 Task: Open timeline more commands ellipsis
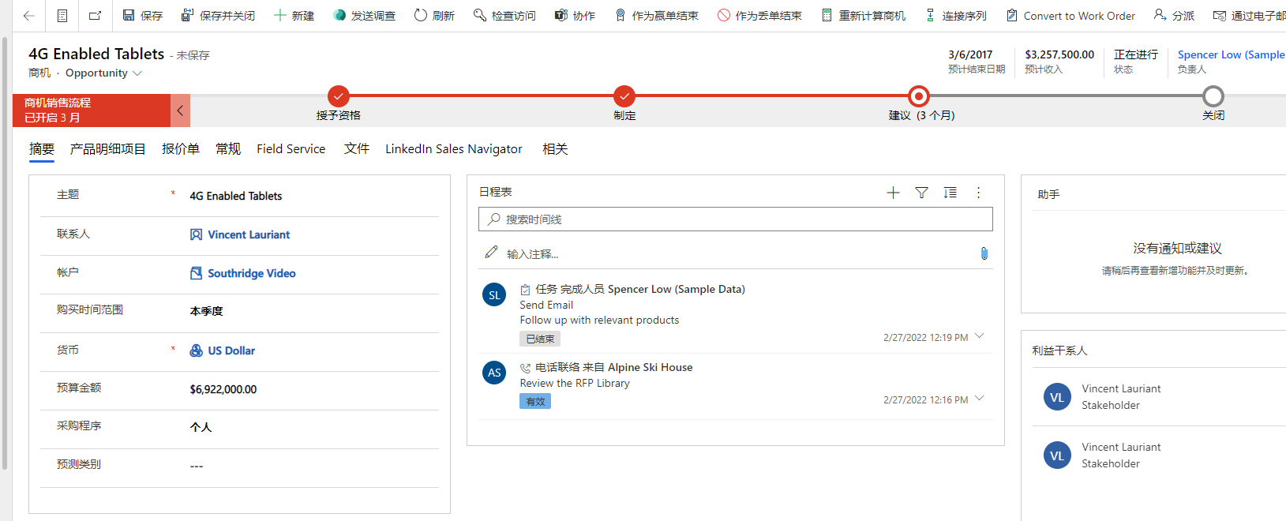[978, 193]
